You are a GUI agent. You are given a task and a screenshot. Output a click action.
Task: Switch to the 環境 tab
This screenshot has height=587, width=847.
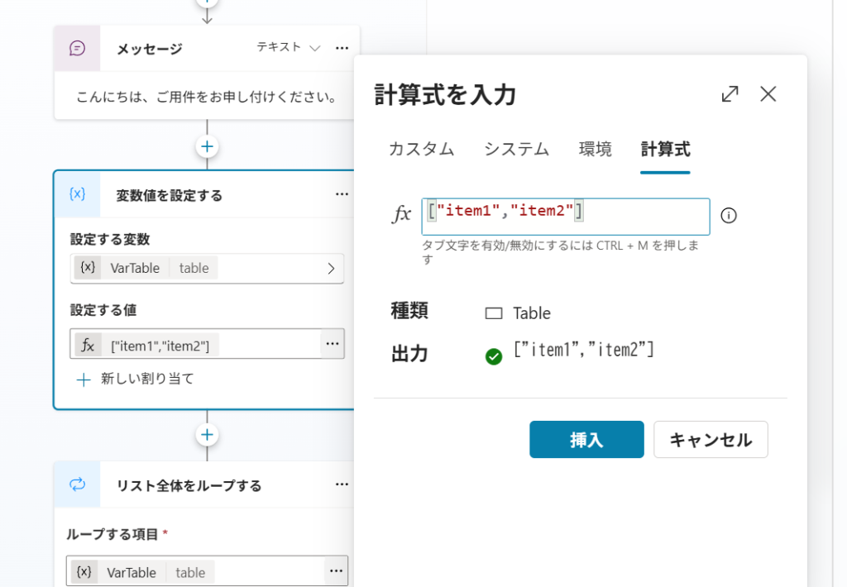595,150
